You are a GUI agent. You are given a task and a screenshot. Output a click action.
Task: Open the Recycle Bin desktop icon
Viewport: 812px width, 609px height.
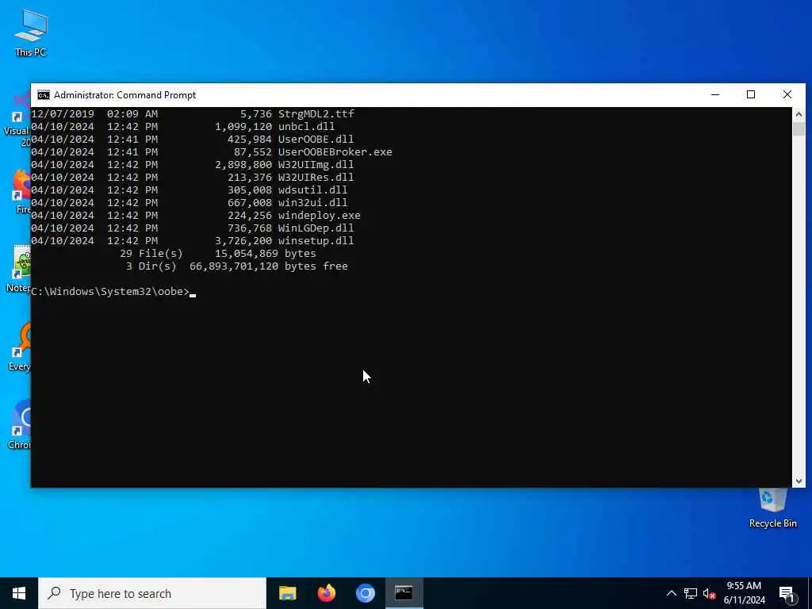coord(772,508)
